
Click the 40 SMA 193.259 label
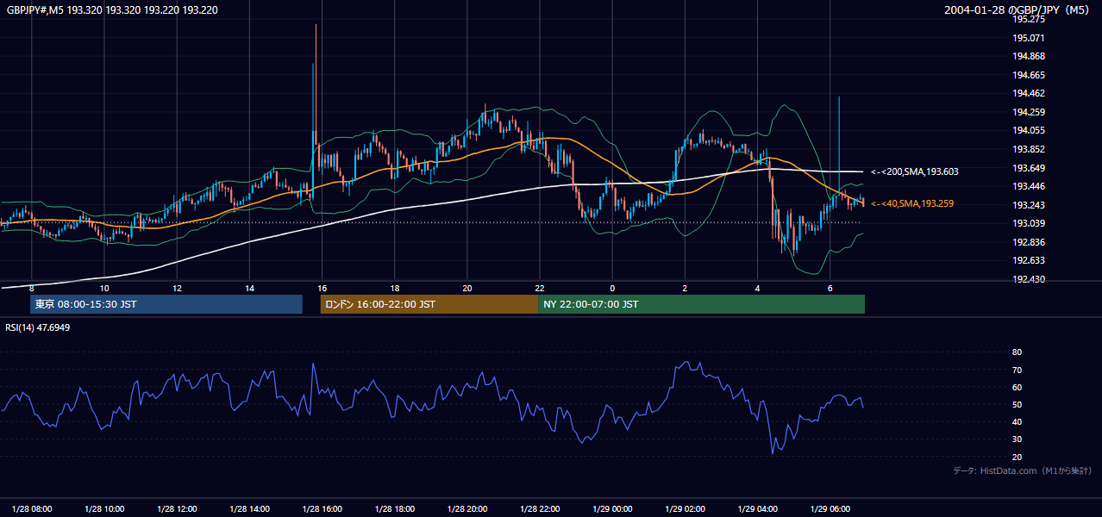913,203
